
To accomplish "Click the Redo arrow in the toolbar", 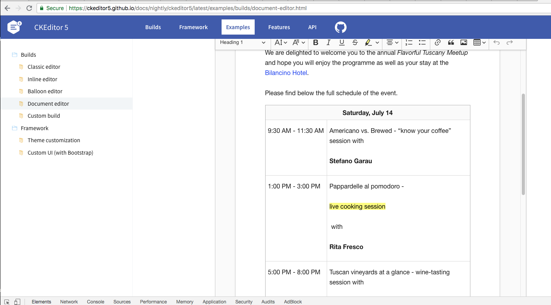I will coord(510,42).
